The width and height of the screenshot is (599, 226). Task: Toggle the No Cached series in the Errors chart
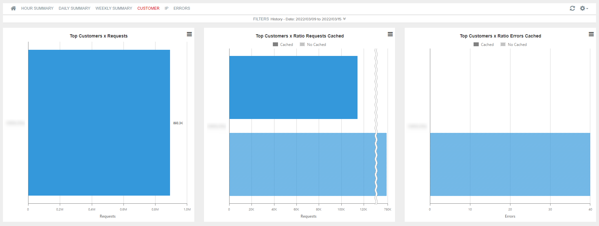[x=513, y=44]
